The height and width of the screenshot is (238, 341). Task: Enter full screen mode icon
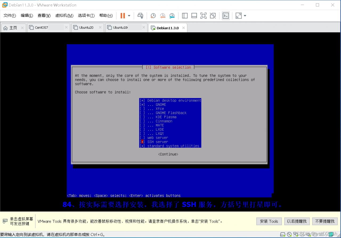pyautogui.click(x=203, y=16)
